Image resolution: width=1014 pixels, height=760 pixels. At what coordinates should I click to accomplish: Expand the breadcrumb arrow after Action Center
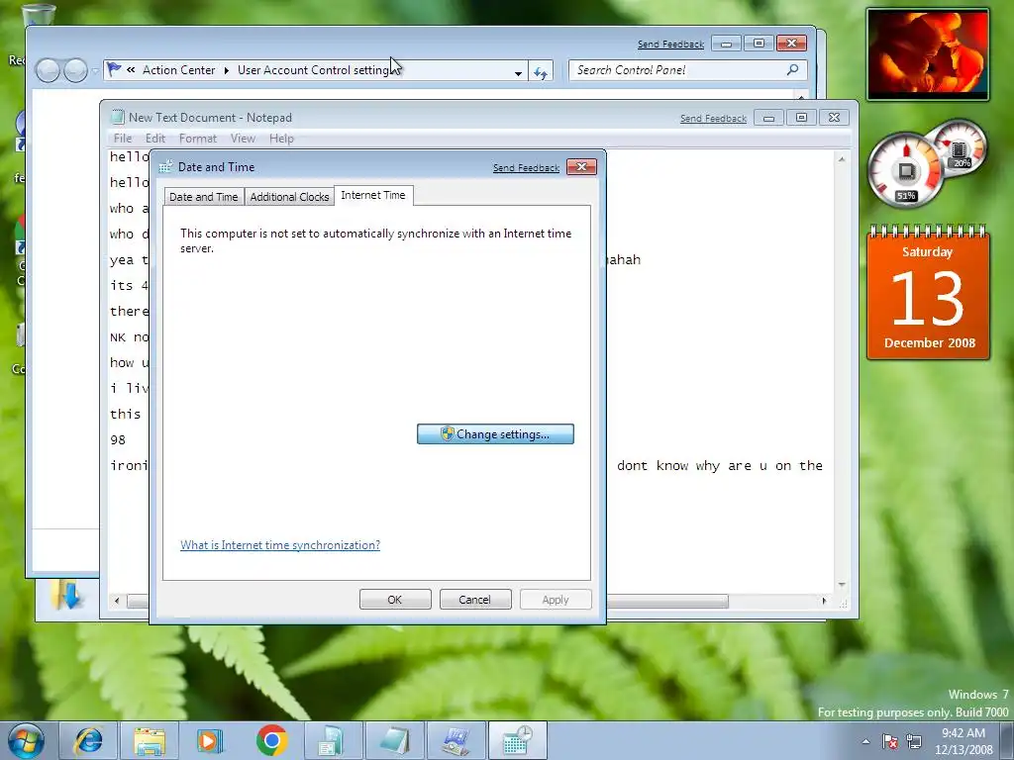(x=227, y=70)
